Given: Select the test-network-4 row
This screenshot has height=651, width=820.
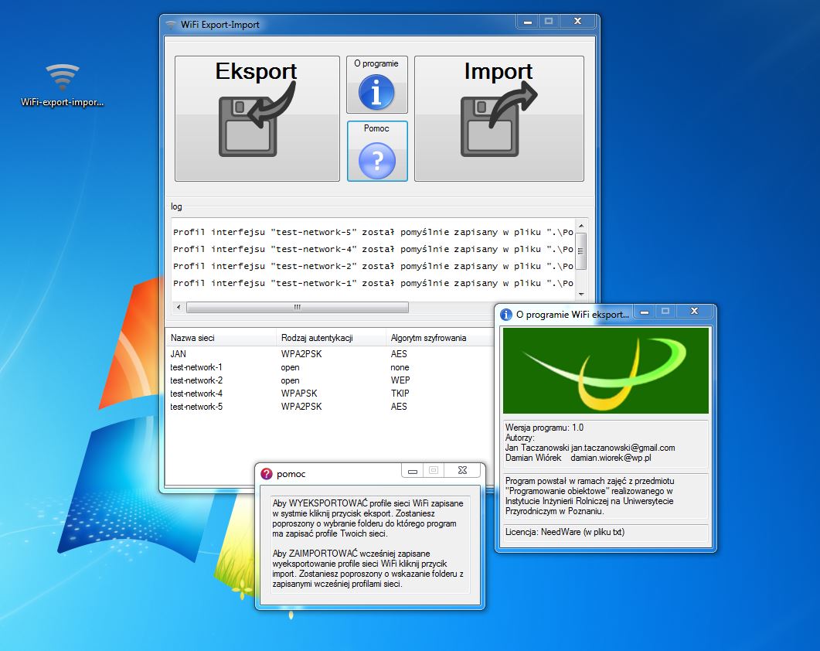Looking at the screenshot, I should pos(329,394).
